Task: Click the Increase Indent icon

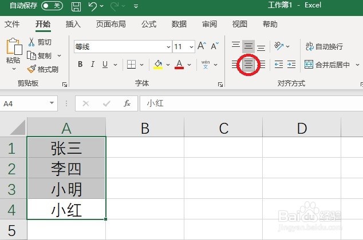Action: tap(291, 65)
